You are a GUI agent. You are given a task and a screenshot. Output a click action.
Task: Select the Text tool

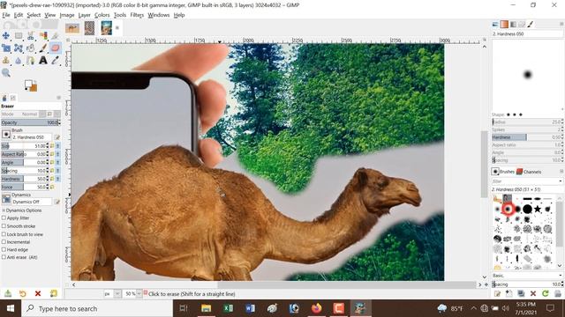tap(43, 60)
